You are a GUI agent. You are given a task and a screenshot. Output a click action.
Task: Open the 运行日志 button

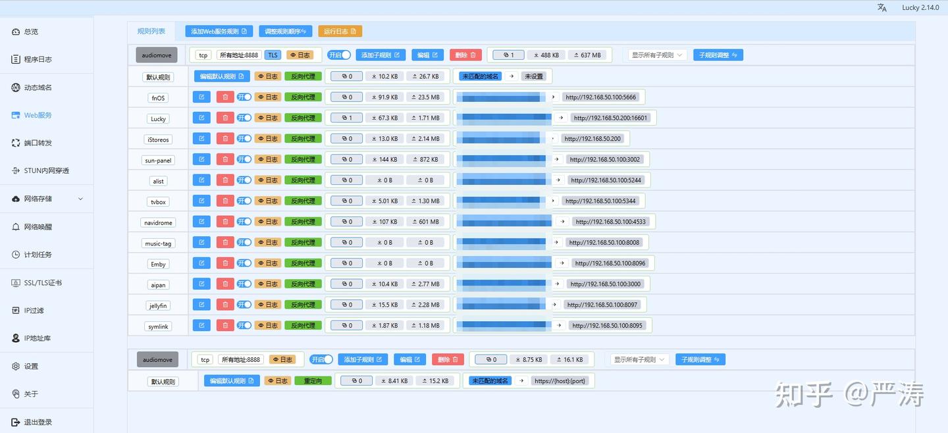[340, 30]
